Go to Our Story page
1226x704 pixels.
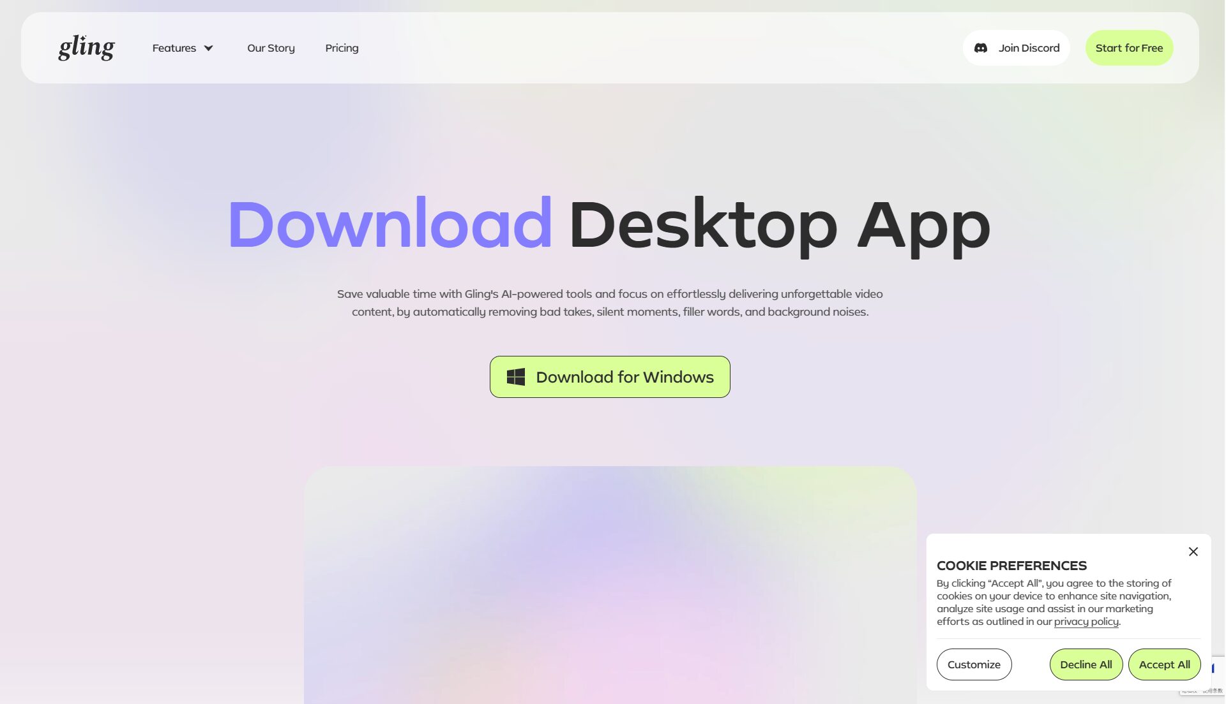271,48
